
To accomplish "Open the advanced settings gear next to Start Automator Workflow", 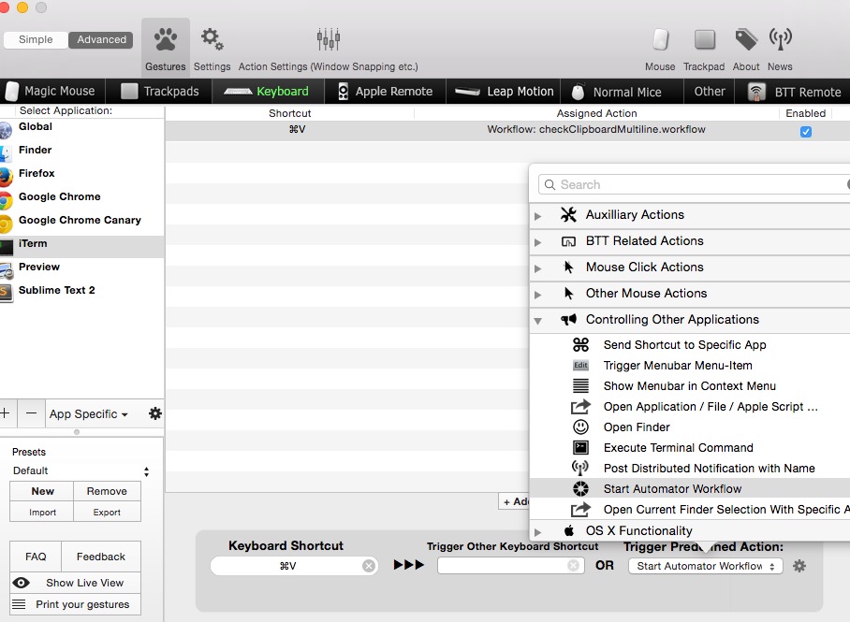I will click(799, 566).
